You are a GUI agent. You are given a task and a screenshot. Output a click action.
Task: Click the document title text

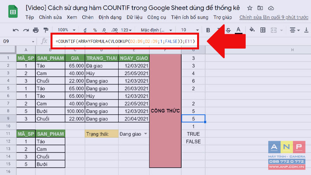[x=133, y=8]
